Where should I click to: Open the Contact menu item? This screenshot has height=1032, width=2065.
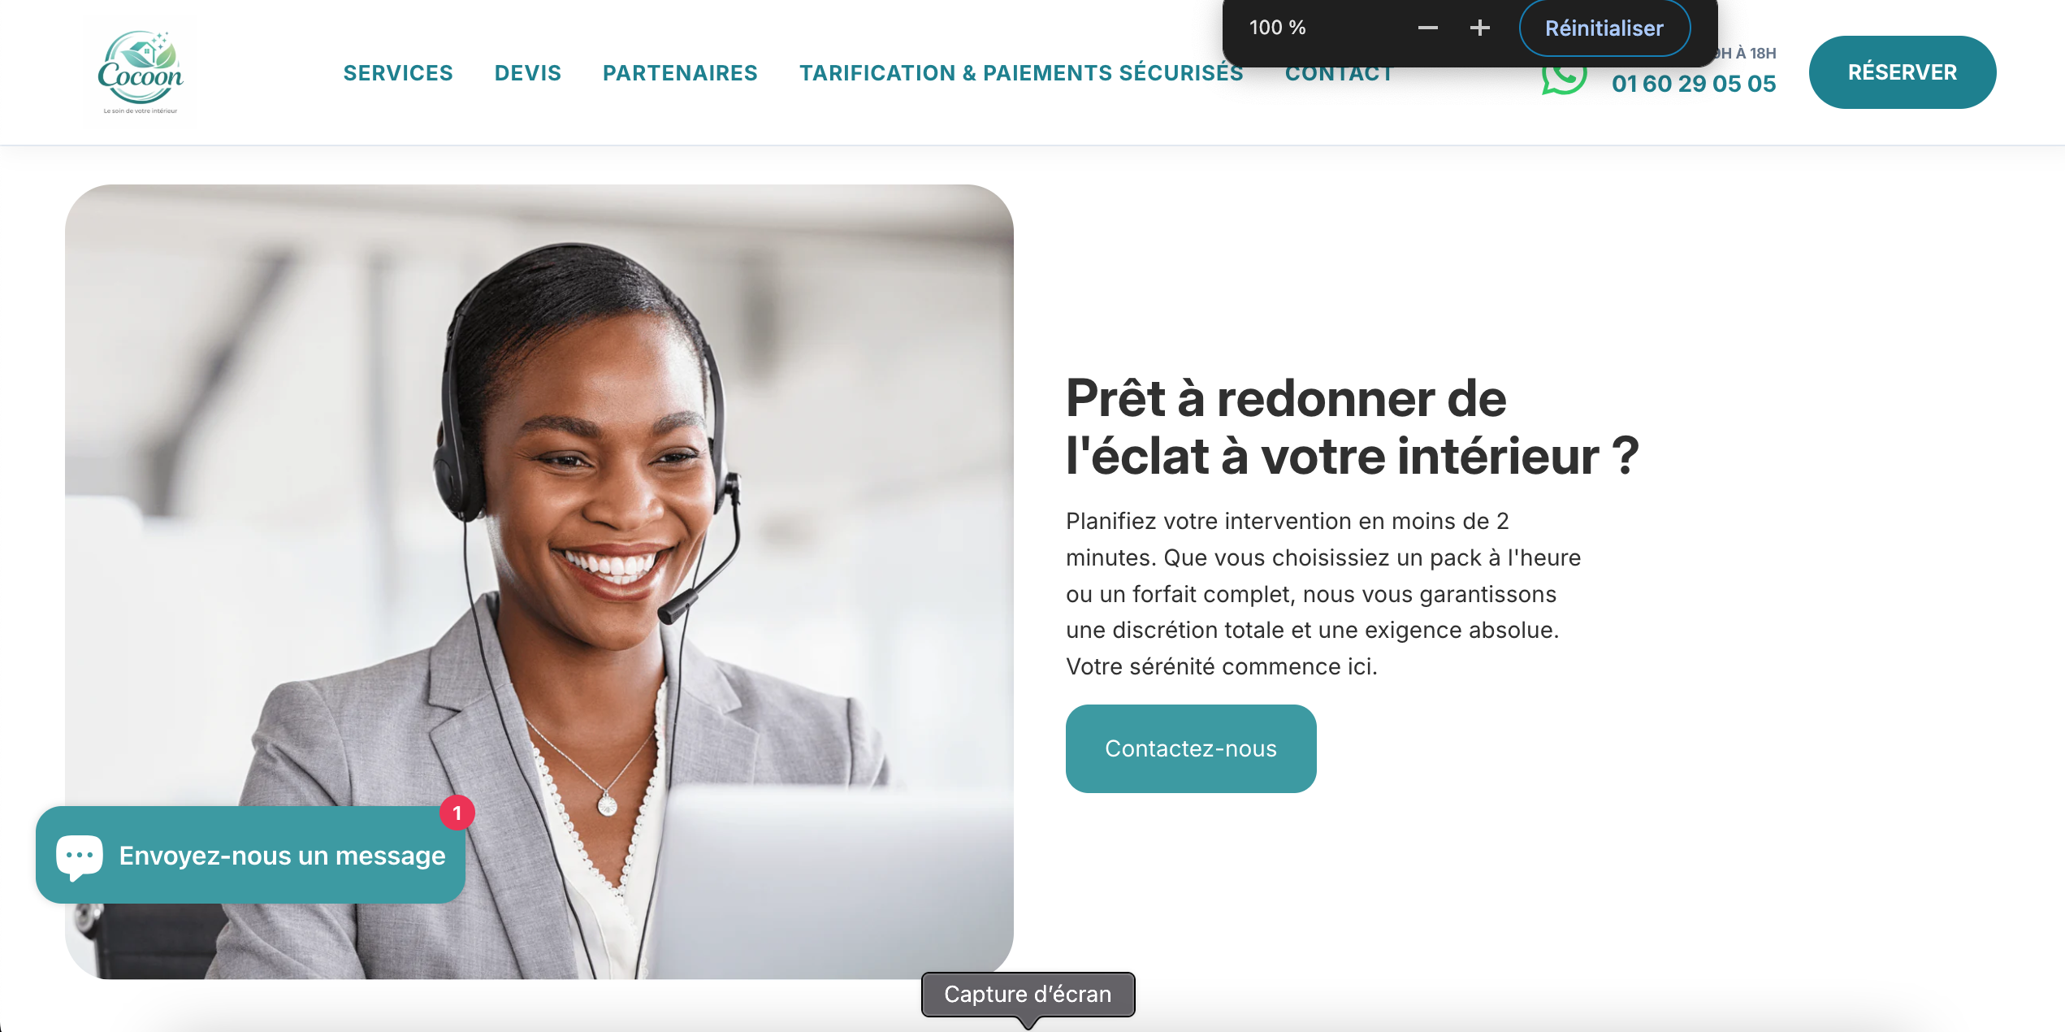tap(1339, 74)
